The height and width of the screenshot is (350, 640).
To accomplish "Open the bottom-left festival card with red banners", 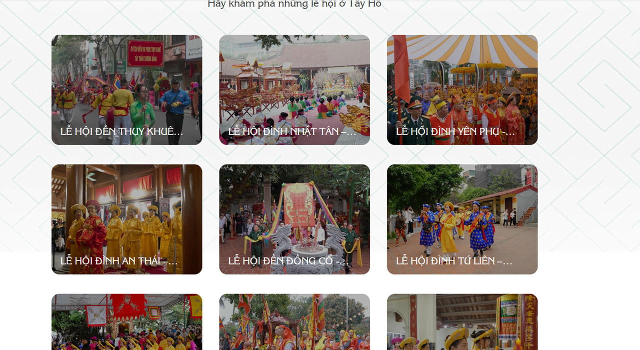I will click(x=126, y=321).
